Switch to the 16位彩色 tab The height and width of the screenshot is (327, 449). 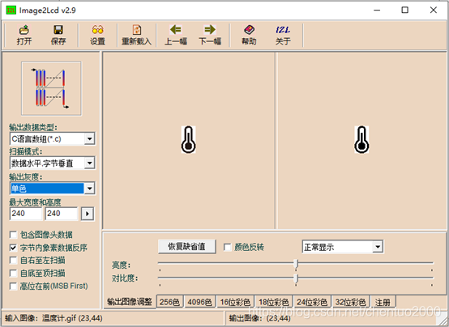(235, 302)
